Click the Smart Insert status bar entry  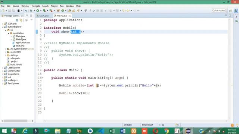tap(148, 125)
